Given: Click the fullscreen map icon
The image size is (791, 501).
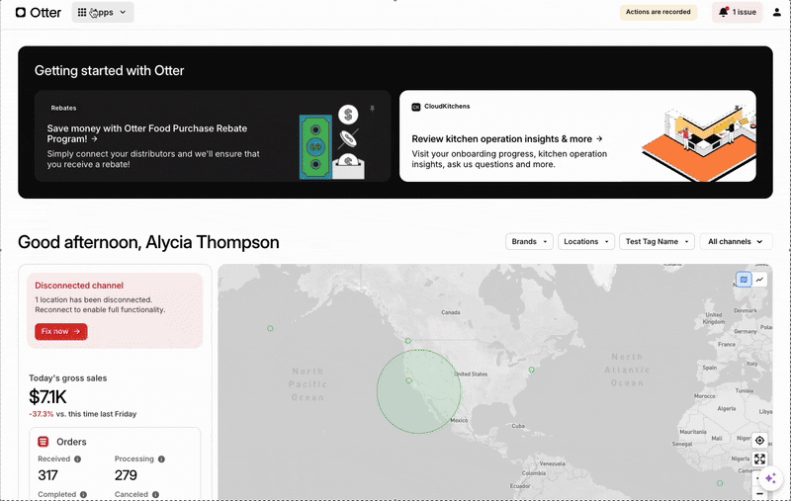Looking at the screenshot, I should 759,459.
